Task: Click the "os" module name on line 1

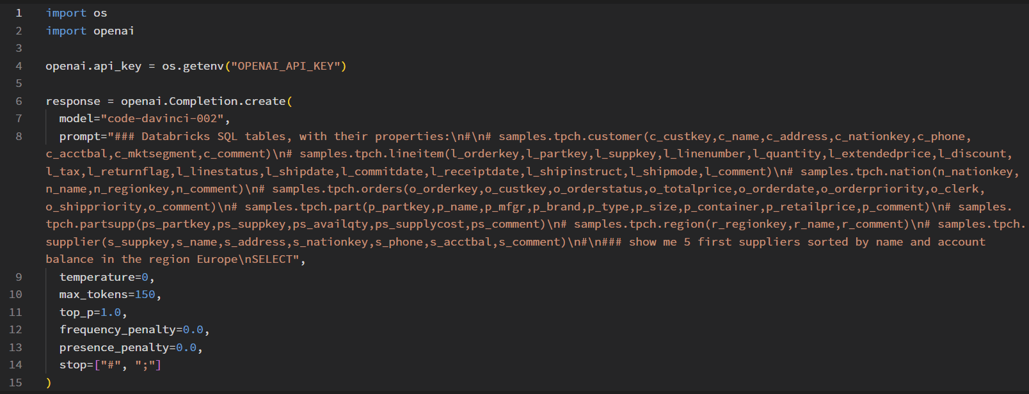Action: tap(100, 13)
